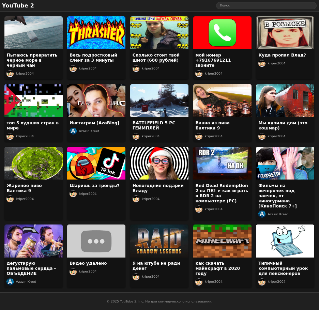
Task: Click the avatar under "Весь подростковый сленг за 3 минуты"
Action: tap(73, 68)
